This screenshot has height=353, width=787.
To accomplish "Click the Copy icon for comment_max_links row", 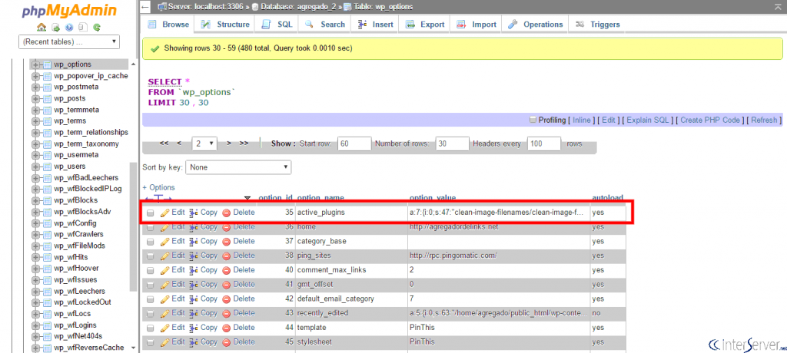I will (x=194, y=270).
